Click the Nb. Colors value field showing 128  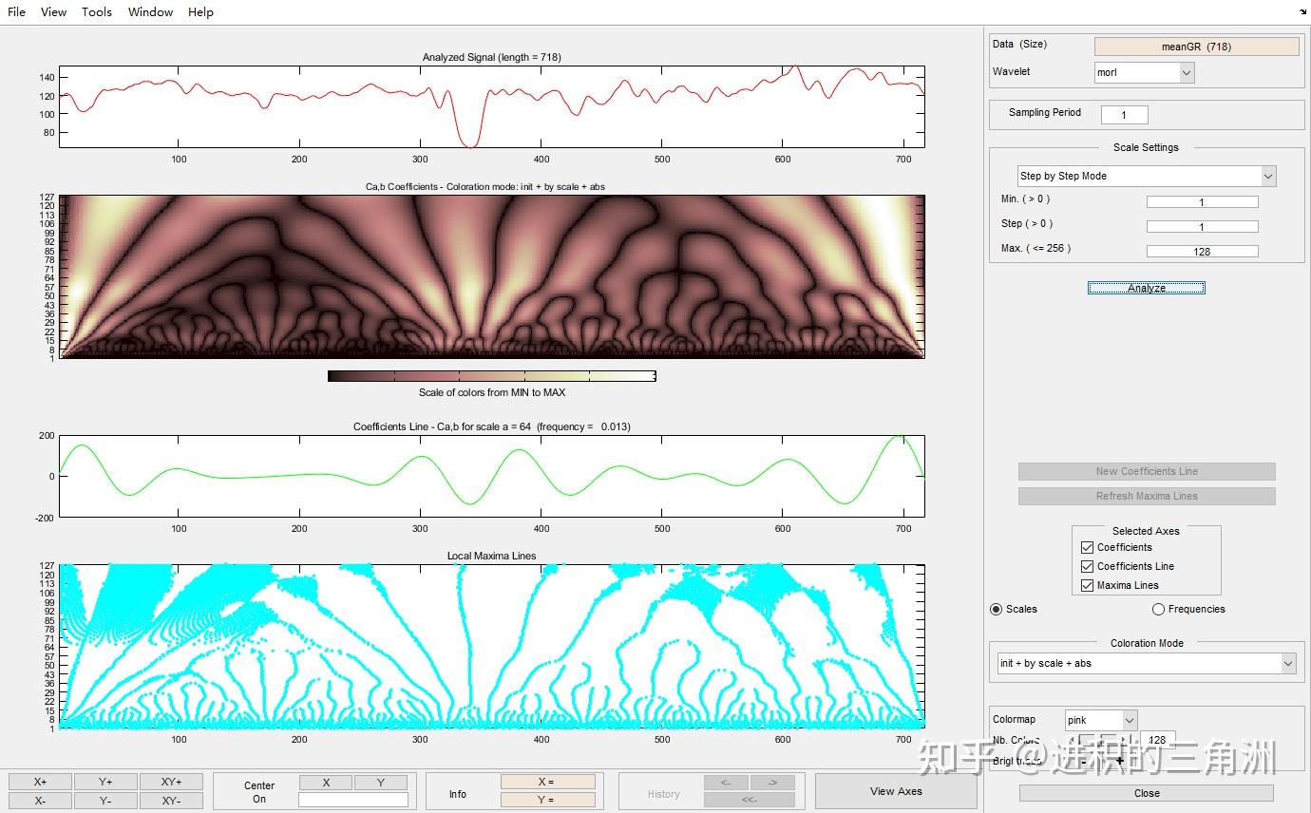1158,740
